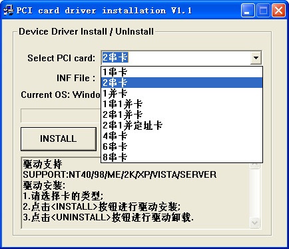
Task: Select 2串1并定址卡 from the list
Action: (x=182, y=125)
